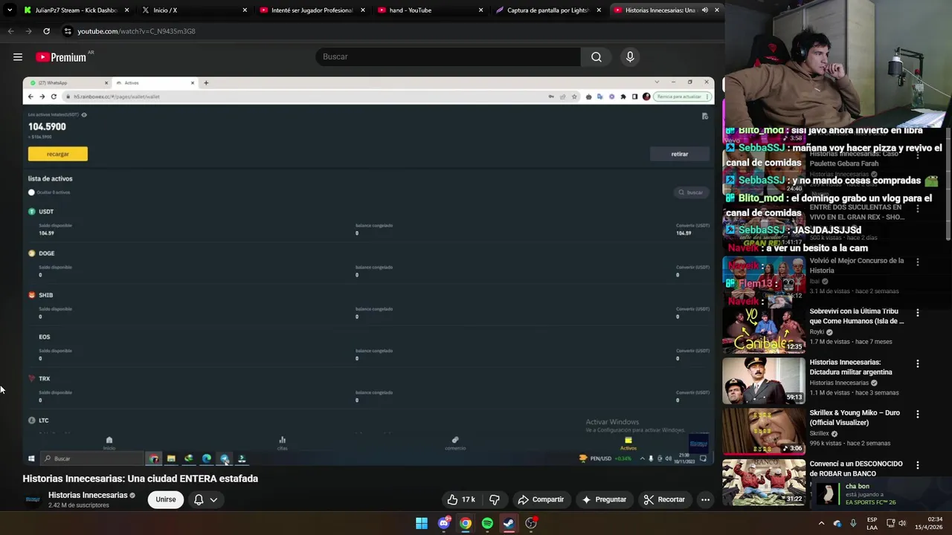Open Volvió el Mejor Concurso title link

[x=857, y=265]
